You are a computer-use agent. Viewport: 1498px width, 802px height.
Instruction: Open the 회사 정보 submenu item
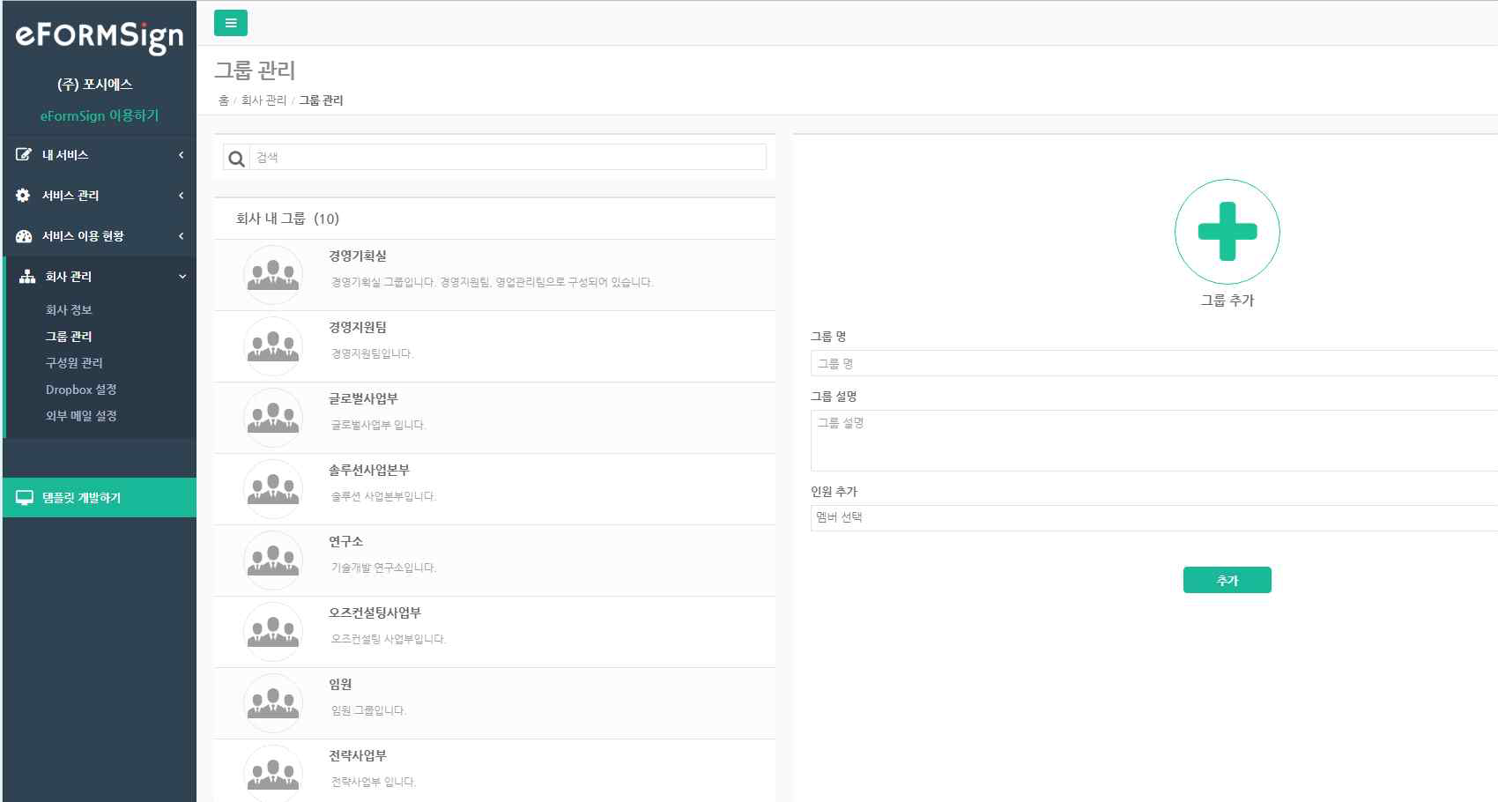tap(69, 310)
